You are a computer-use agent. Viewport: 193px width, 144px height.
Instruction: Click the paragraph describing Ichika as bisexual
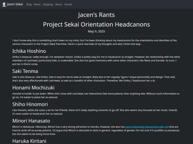[96, 60]
